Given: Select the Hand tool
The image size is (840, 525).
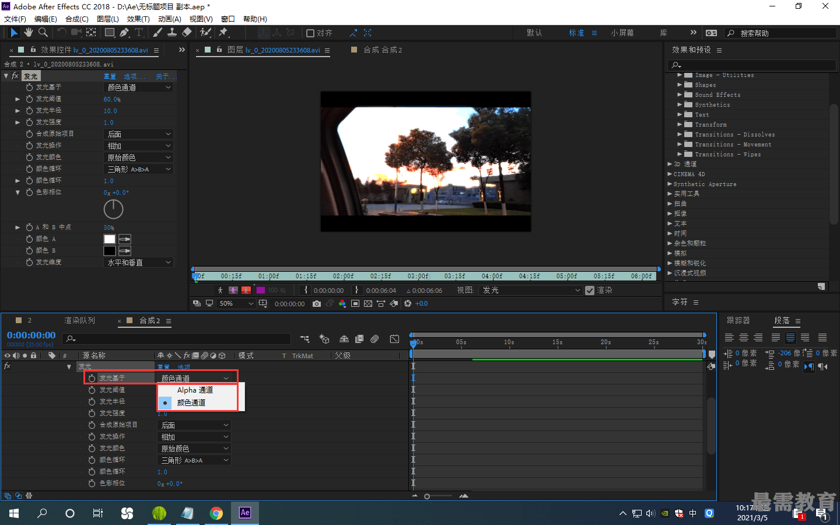Looking at the screenshot, I should tap(29, 33).
